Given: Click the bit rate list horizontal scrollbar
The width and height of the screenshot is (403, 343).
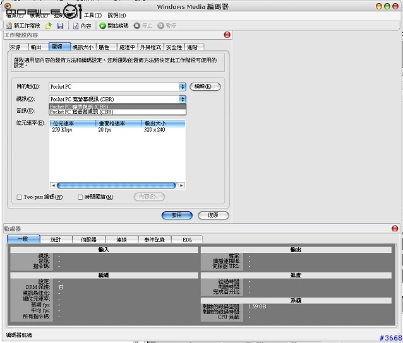Looking at the screenshot, I should pyautogui.click(x=116, y=185).
